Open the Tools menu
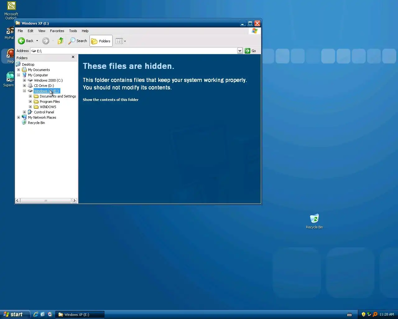This screenshot has width=398, height=319. tap(73, 31)
